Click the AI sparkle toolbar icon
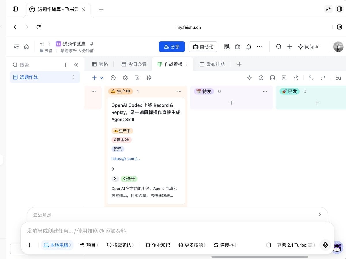This screenshot has width=346, height=259. coord(249,78)
